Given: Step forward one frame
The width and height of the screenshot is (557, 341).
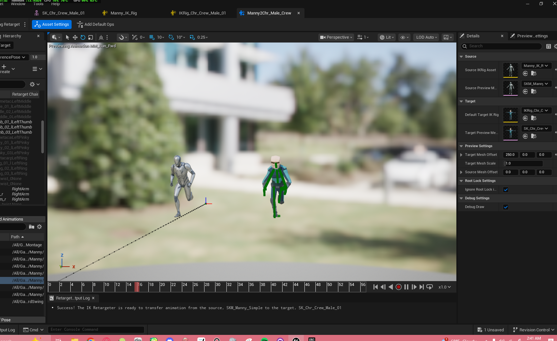Looking at the screenshot, I should [x=414, y=287].
